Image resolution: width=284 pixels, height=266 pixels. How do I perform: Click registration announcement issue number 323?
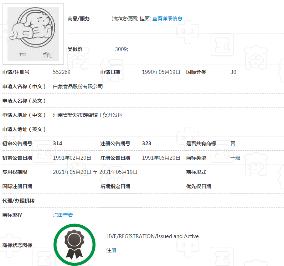(x=146, y=144)
